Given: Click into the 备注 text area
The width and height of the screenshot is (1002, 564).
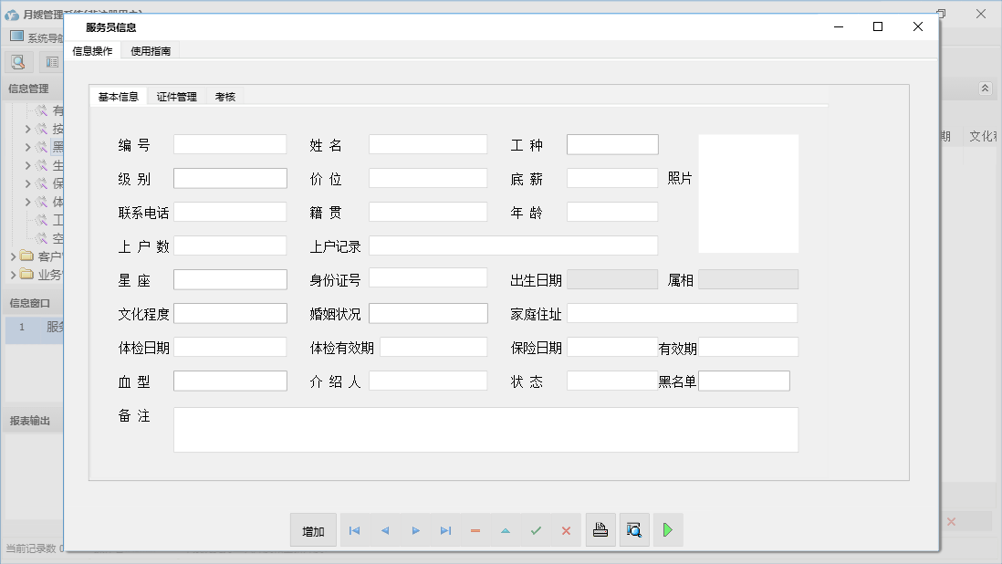Looking at the screenshot, I should pyautogui.click(x=485, y=430).
